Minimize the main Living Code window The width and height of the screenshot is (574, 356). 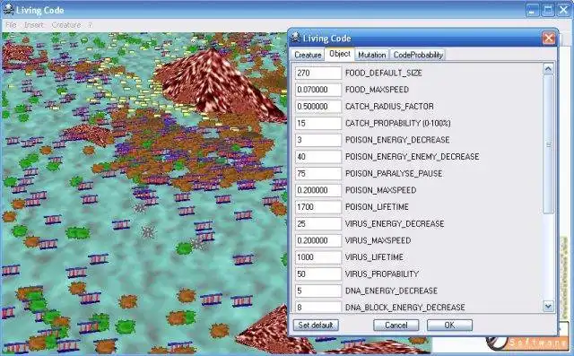pyautogui.click(x=533, y=10)
